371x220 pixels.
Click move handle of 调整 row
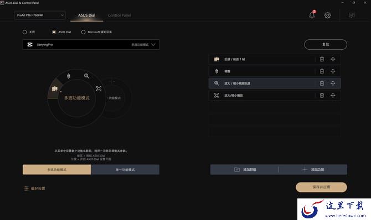tap(333, 71)
